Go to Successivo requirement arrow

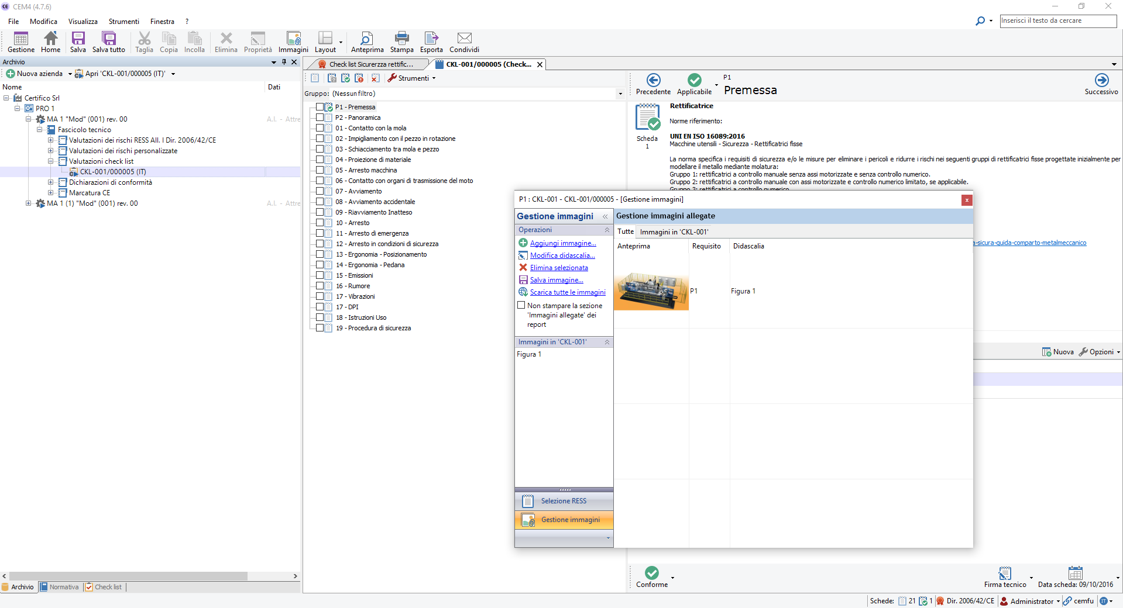(x=1101, y=81)
